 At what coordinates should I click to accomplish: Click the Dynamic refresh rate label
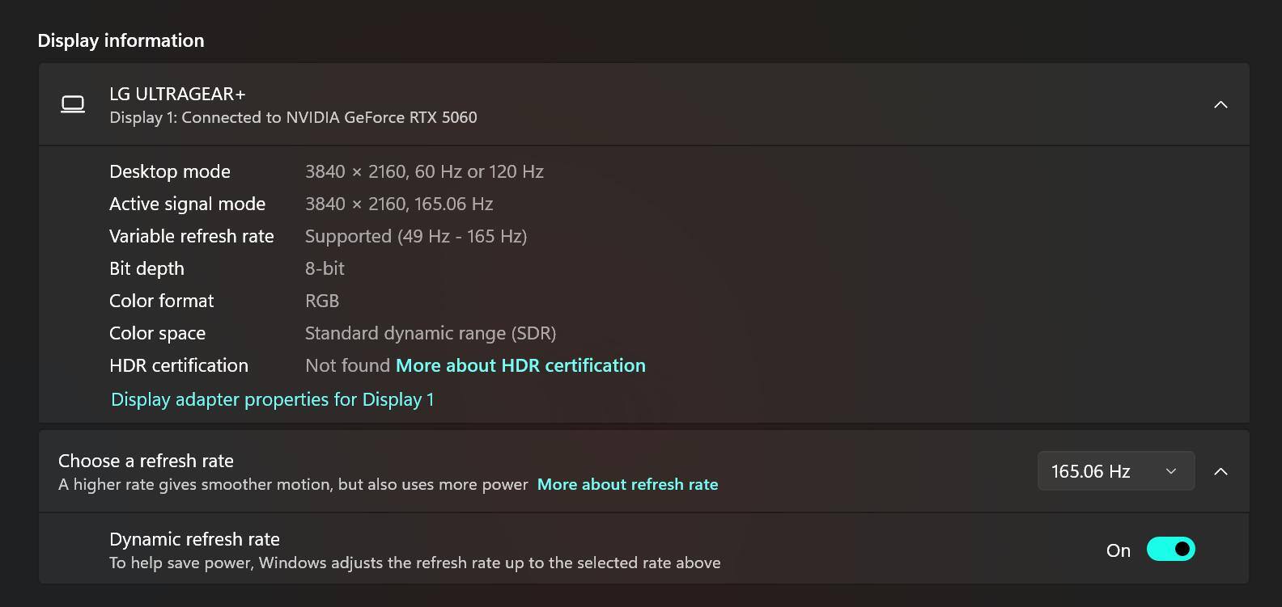tap(194, 539)
